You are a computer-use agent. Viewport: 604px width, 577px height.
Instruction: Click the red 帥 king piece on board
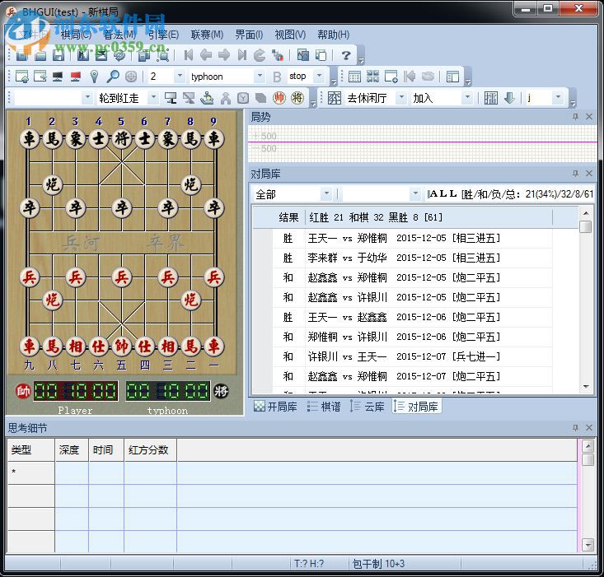coord(122,346)
